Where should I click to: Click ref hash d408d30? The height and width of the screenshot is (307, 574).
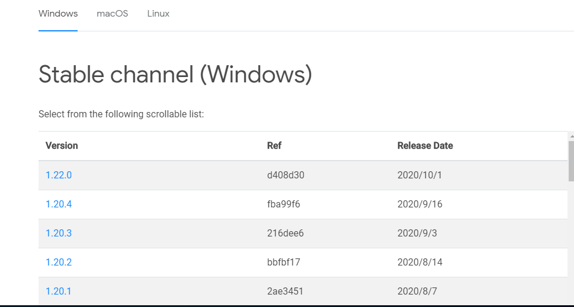pyautogui.click(x=286, y=175)
